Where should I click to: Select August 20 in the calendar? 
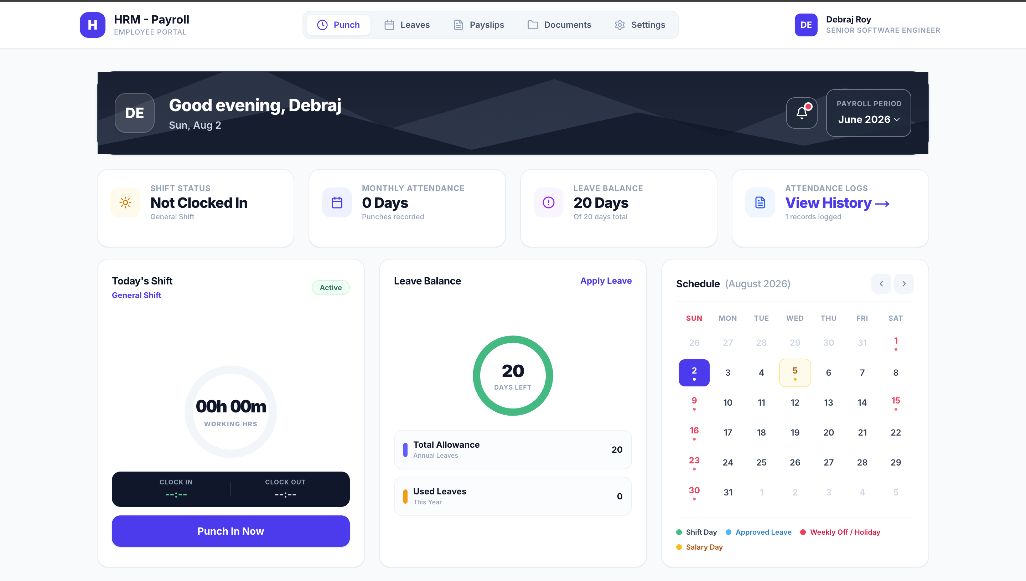[829, 433]
